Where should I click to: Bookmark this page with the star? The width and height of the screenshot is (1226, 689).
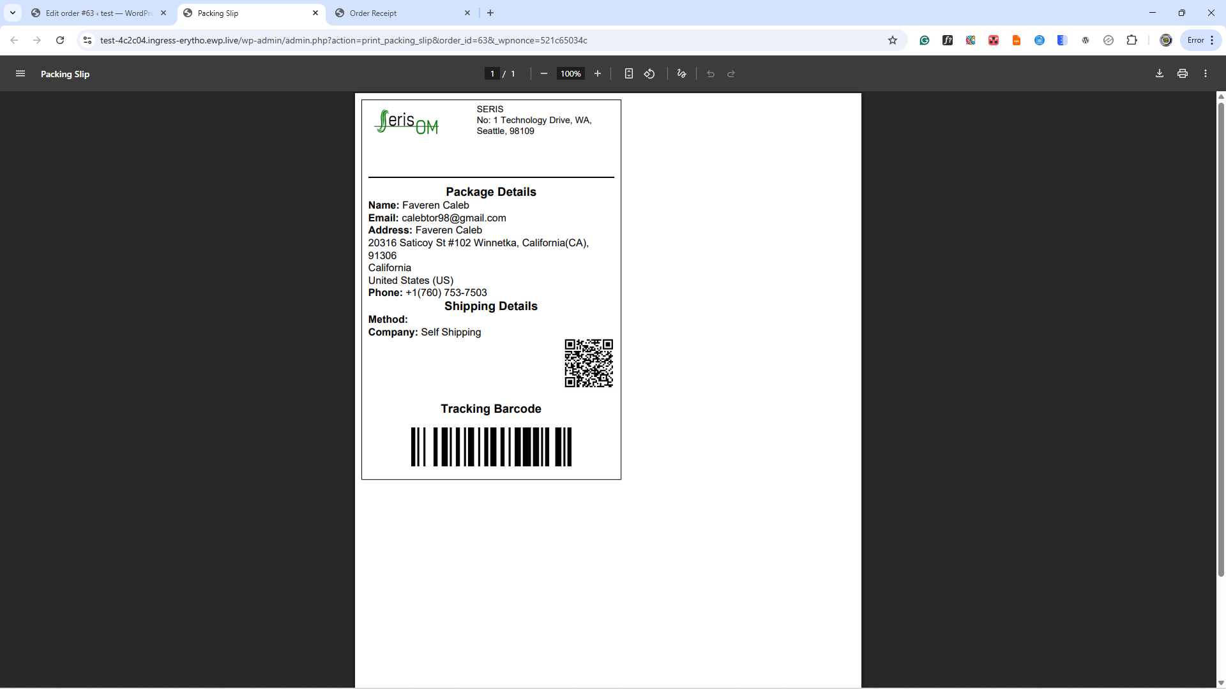[893, 40]
